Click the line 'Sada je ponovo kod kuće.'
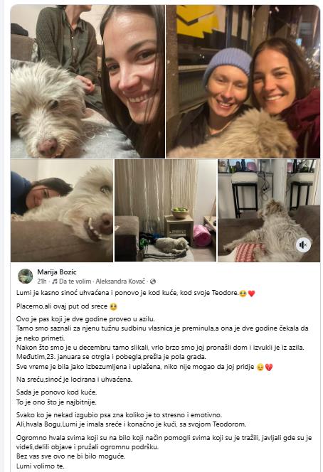This screenshot has height=472, width=323. coord(57,392)
